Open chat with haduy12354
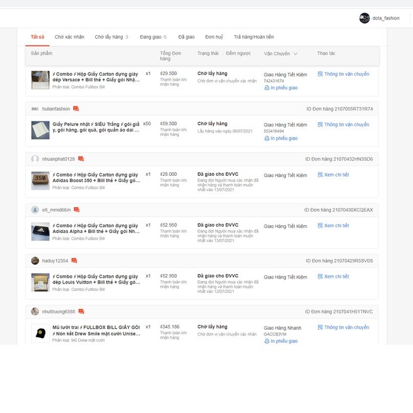Viewport: 413px width, 413px height. tap(74, 260)
